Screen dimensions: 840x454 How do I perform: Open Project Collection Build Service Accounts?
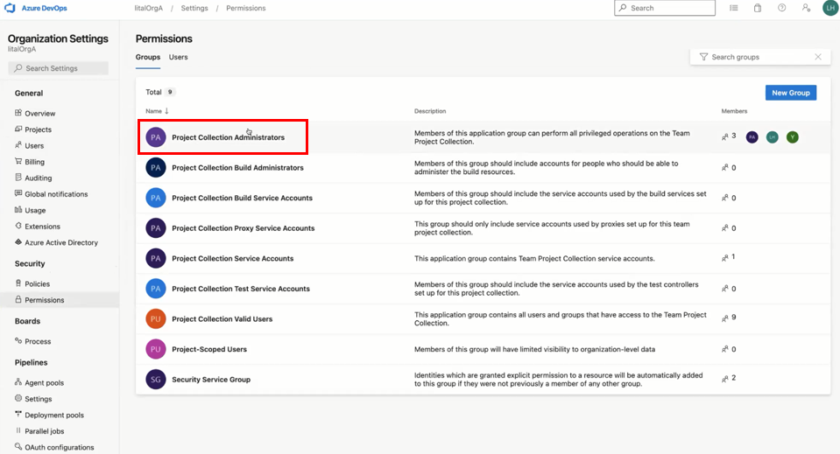click(x=242, y=198)
